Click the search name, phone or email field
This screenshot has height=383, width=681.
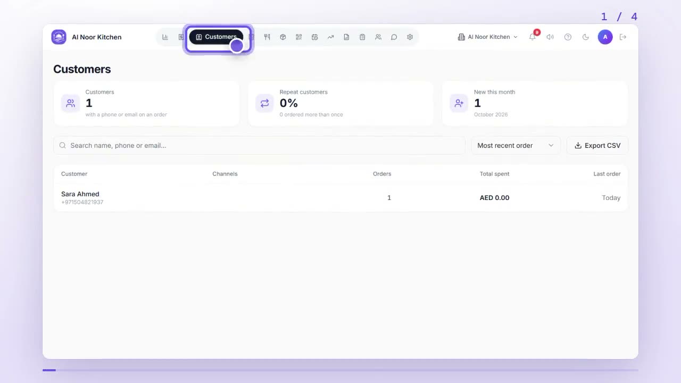(259, 146)
